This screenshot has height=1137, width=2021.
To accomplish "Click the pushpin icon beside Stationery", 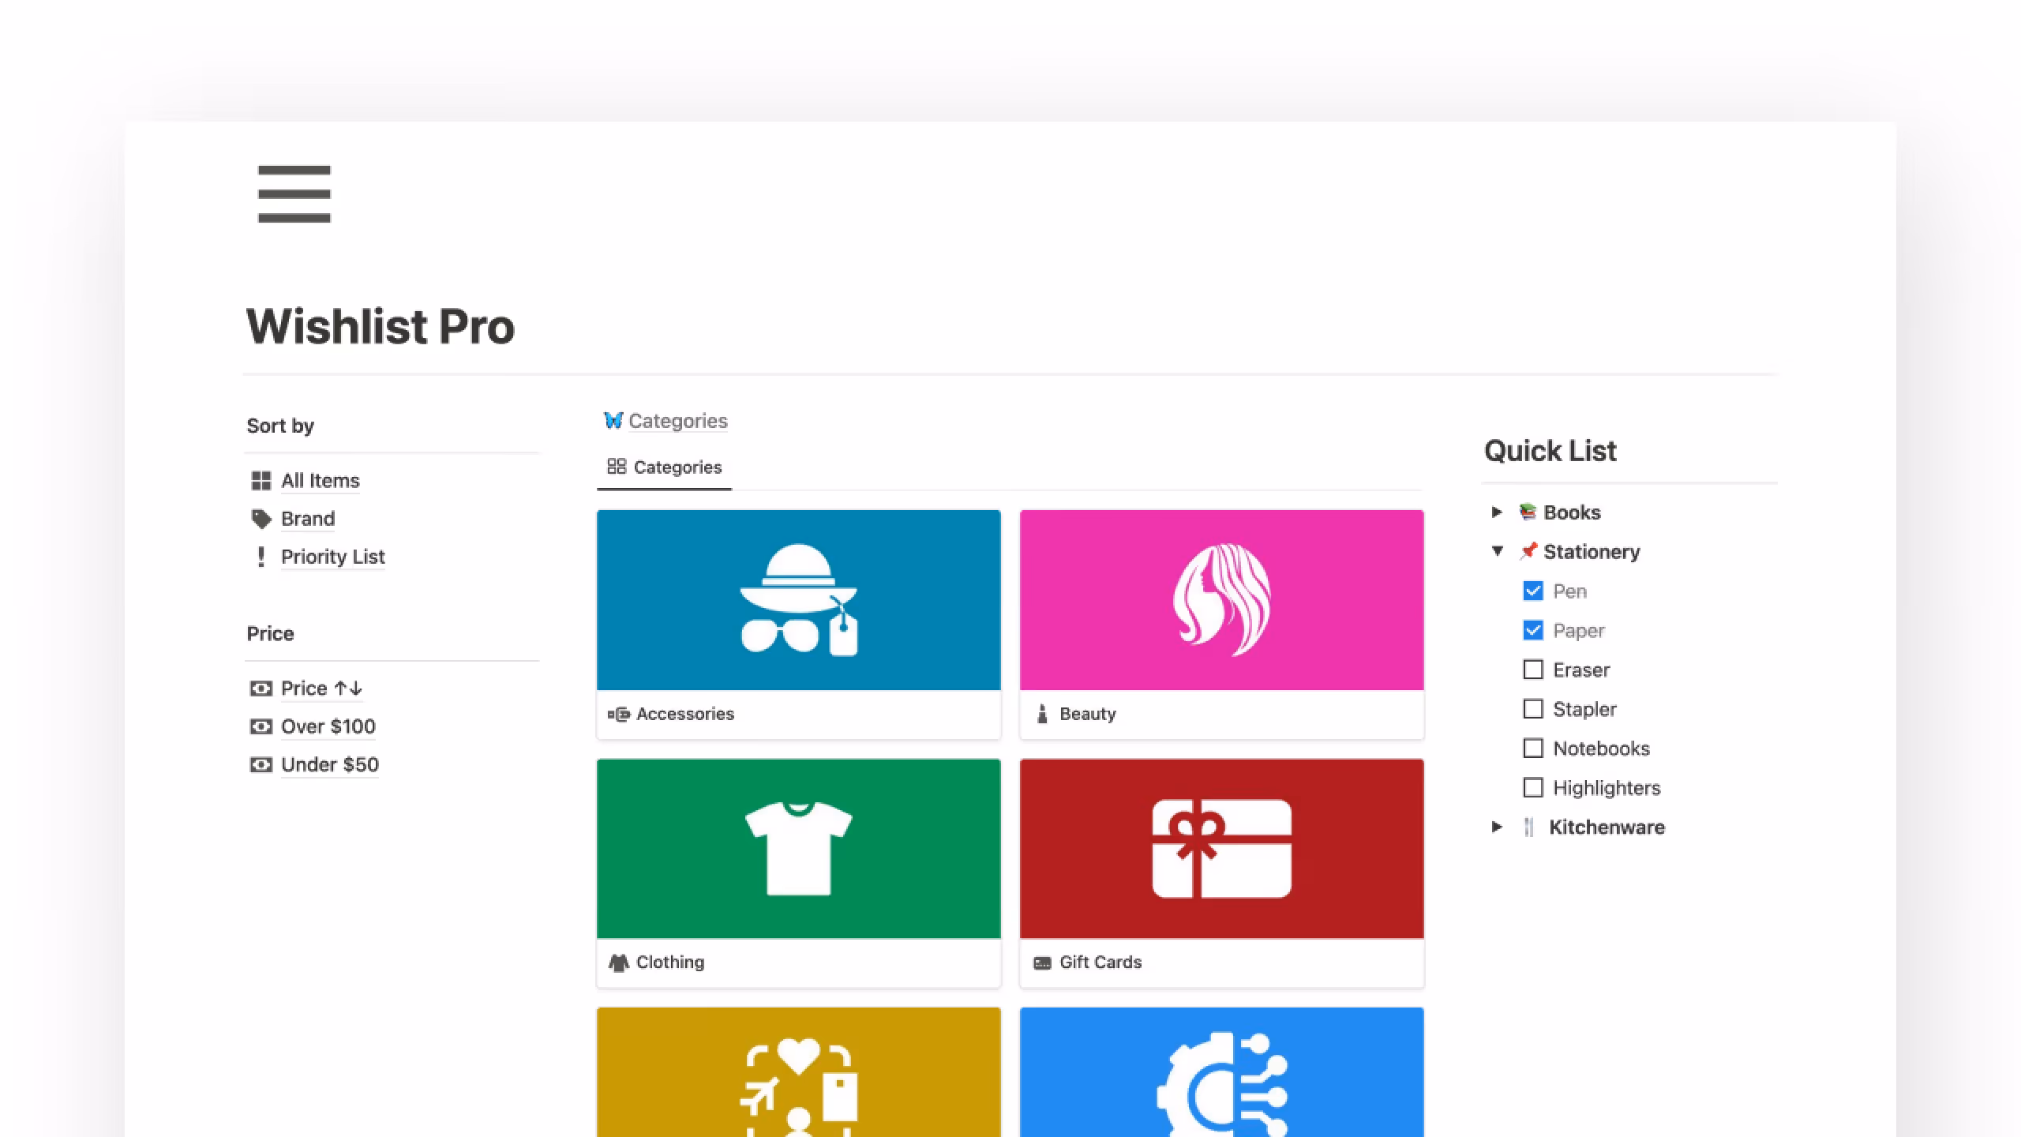I will [1528, 551].
